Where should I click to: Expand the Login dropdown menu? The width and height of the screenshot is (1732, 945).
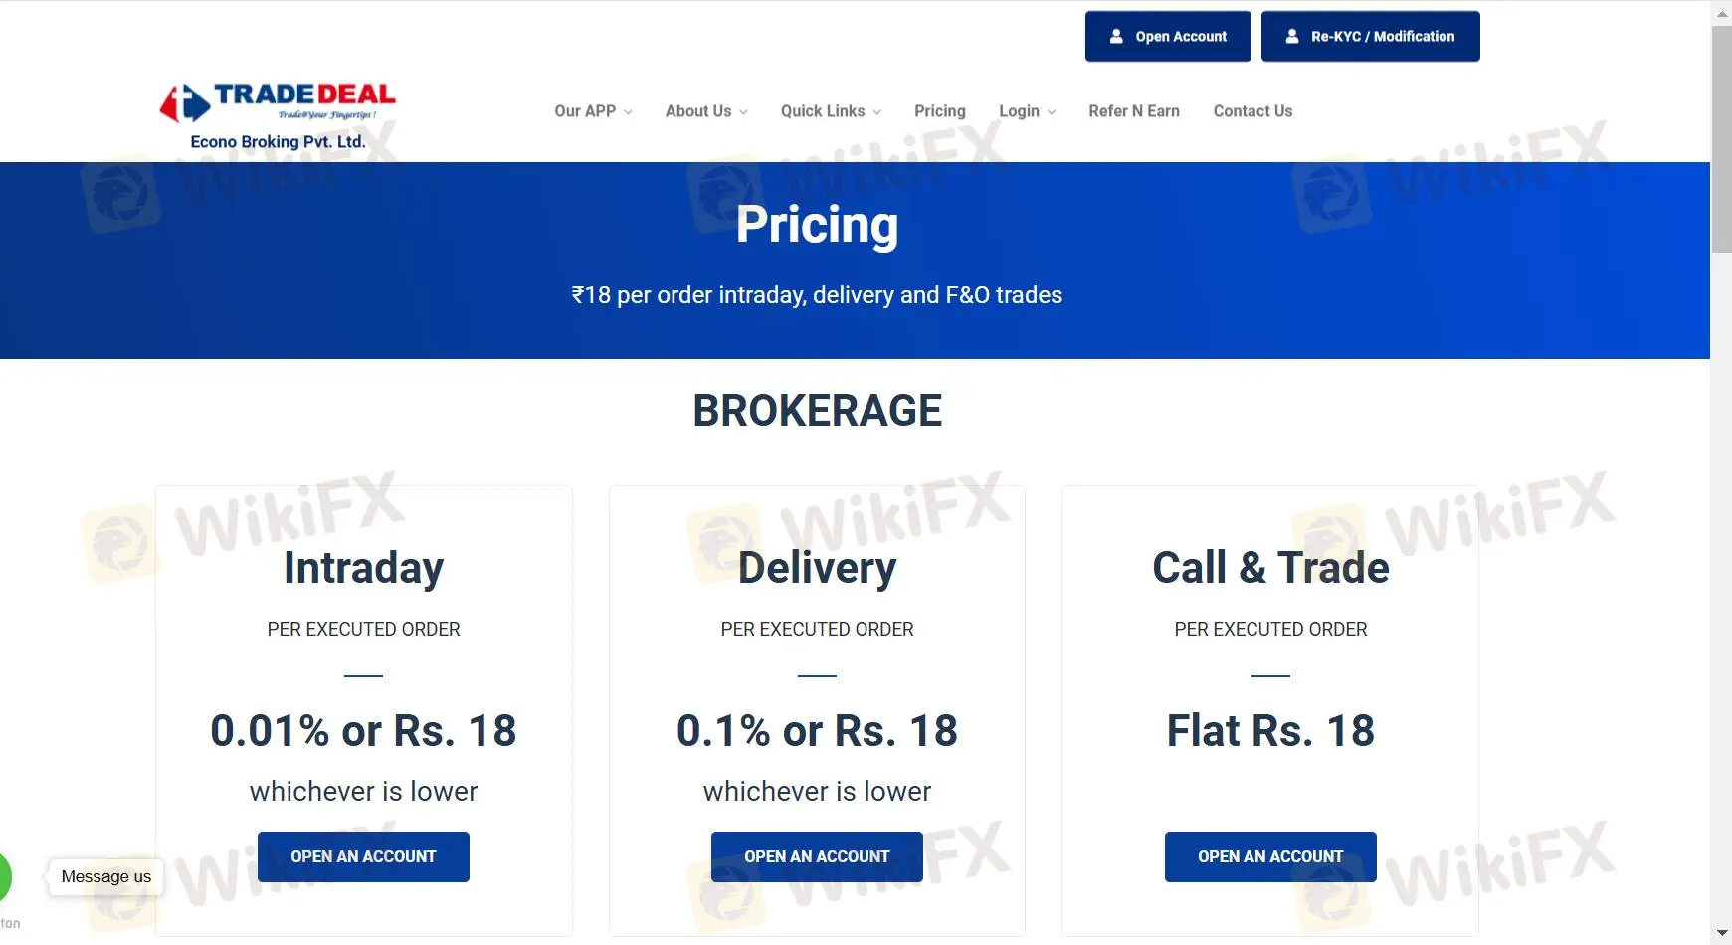pyautogui.click(x=1027, y=111)
